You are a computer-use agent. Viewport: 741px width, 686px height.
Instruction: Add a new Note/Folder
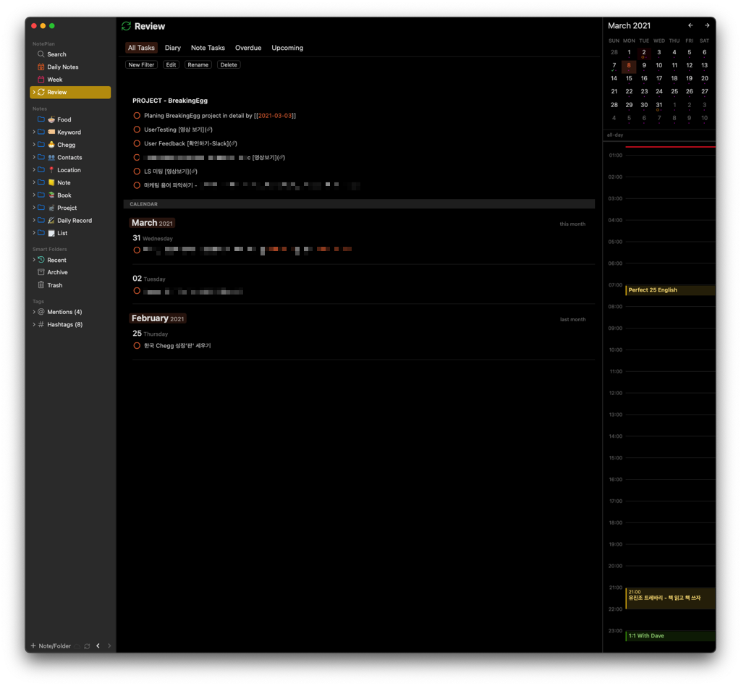[51, 646]
